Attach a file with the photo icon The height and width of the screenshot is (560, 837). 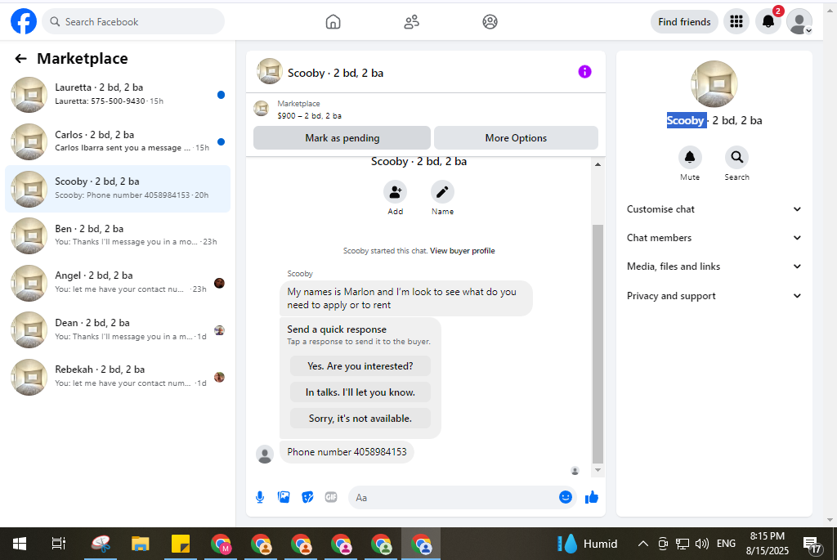(x=284, y=498)
